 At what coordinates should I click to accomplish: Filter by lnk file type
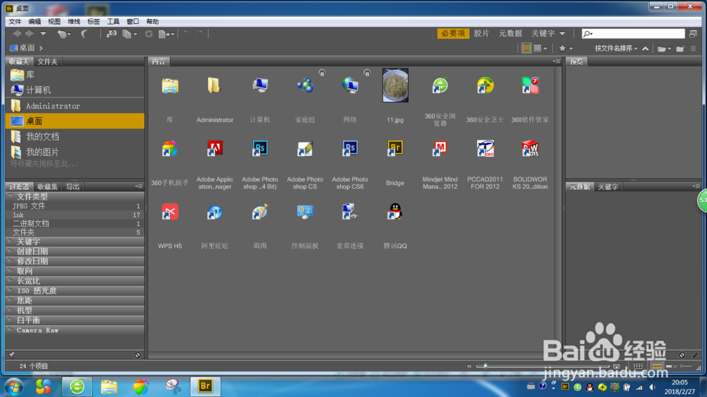75,215
